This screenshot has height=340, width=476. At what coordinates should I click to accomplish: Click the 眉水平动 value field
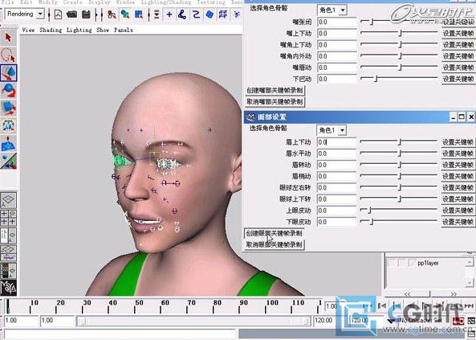click(336, 154)
